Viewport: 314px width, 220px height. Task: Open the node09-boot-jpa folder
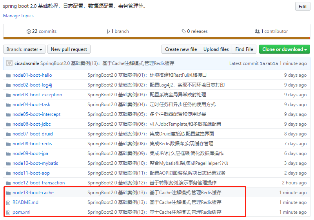click(x=30, y=153)
